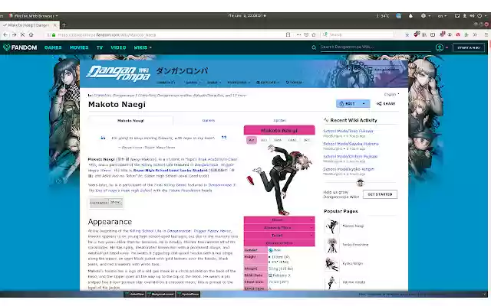This screenshot has width=491, height=306.
Task: Expand the Explore wiki menu
Action: click(x=268, y=83)
